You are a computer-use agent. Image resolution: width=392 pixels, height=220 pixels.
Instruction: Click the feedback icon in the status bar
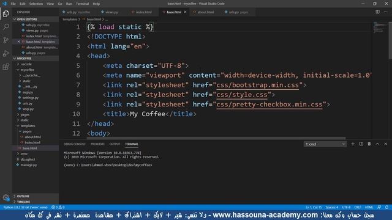(379, 207)
